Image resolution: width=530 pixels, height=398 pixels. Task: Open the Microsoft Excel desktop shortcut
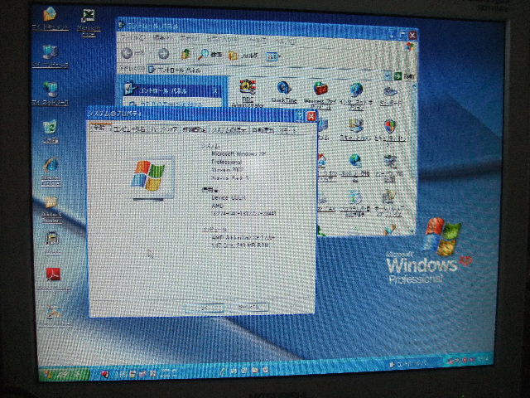click(x=89, y=22)
